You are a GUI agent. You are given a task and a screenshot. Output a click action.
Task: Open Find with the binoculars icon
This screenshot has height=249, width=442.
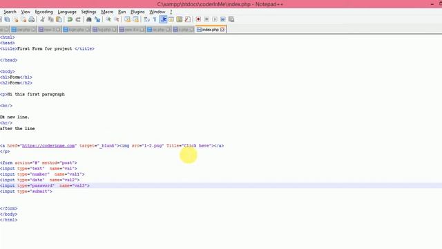point(89,19)
